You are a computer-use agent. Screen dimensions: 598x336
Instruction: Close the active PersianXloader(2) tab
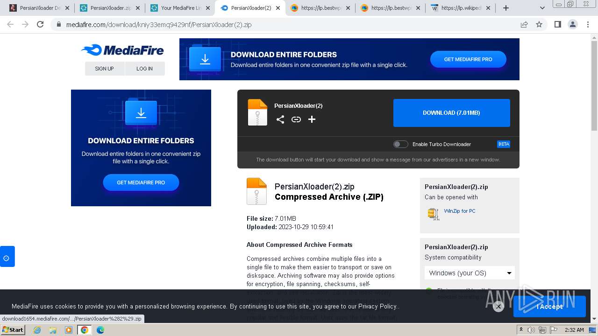click(278, 8)
